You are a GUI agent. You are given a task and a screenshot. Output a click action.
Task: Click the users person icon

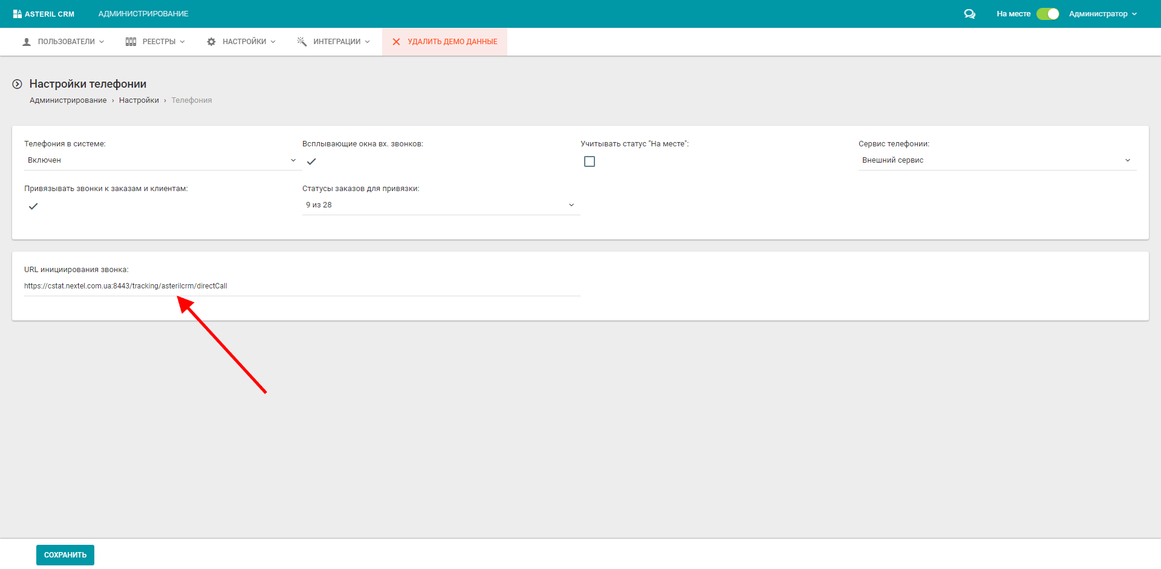pos(27,42)
